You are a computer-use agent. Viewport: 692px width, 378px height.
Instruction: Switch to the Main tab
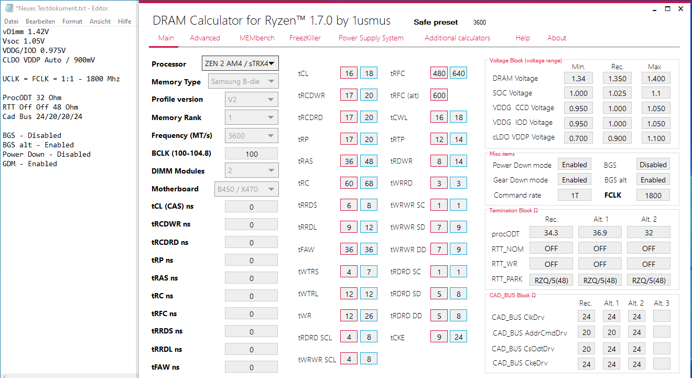[x=166, y=38]
